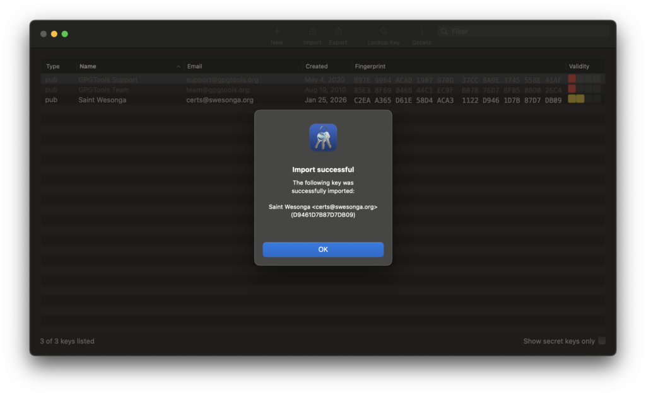
Task: Click yellow validity indicator for Saint Wesonga
Action: pyautogui.click(x=576, y=99)
